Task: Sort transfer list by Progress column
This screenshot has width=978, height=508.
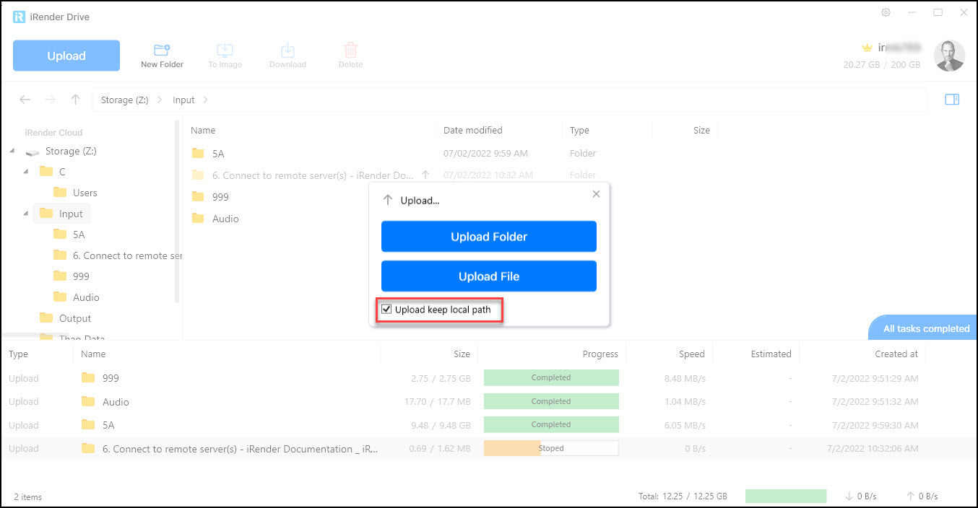Action: coord(600,354)
